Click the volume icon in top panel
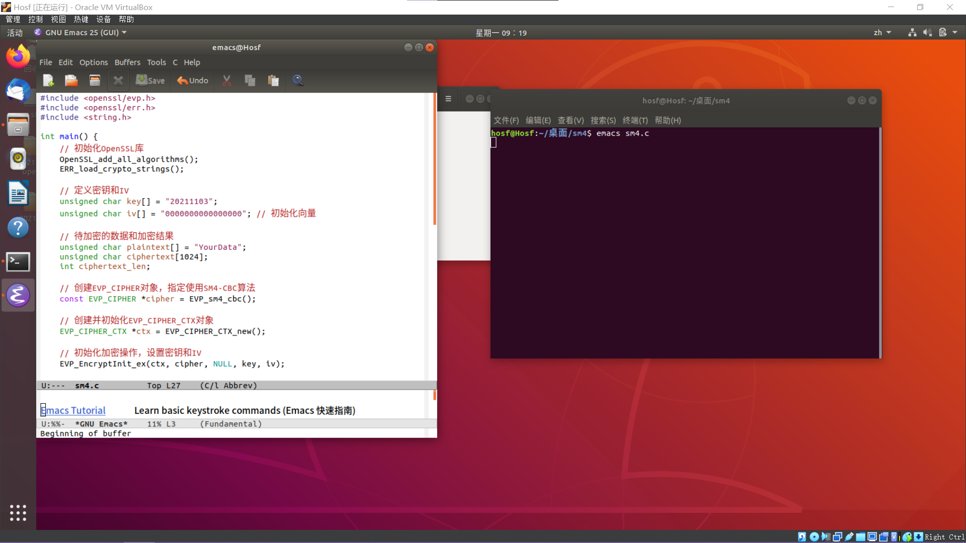966x543 pixels. [x=928, y=33]
